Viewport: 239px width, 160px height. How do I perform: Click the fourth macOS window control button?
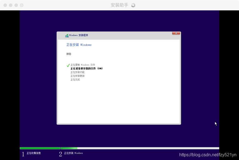22,5
